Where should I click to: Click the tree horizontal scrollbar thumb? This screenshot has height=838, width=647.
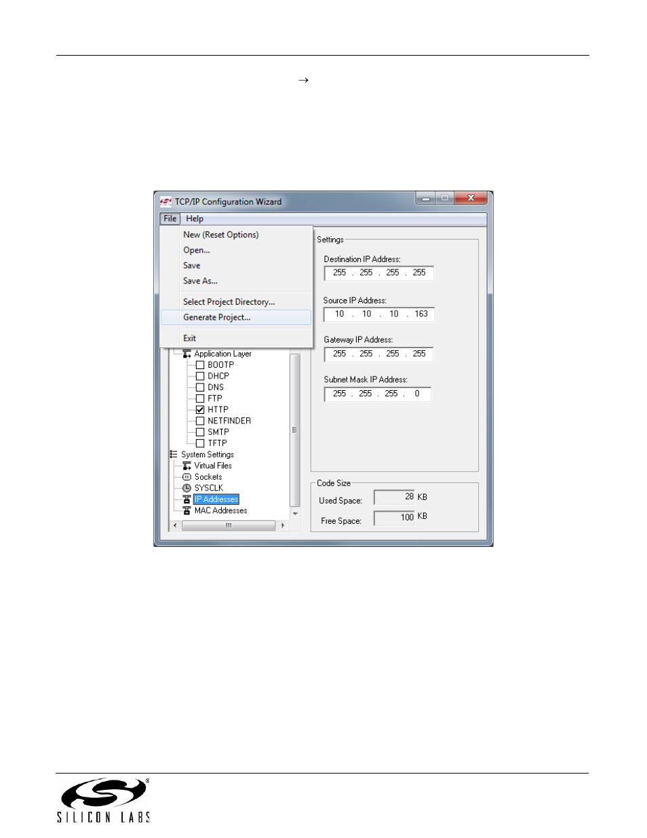229,525
